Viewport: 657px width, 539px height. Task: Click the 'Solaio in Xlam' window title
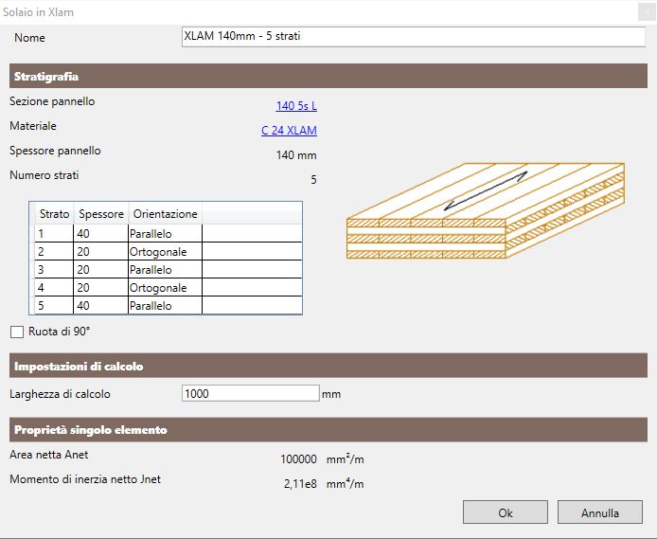38,12
